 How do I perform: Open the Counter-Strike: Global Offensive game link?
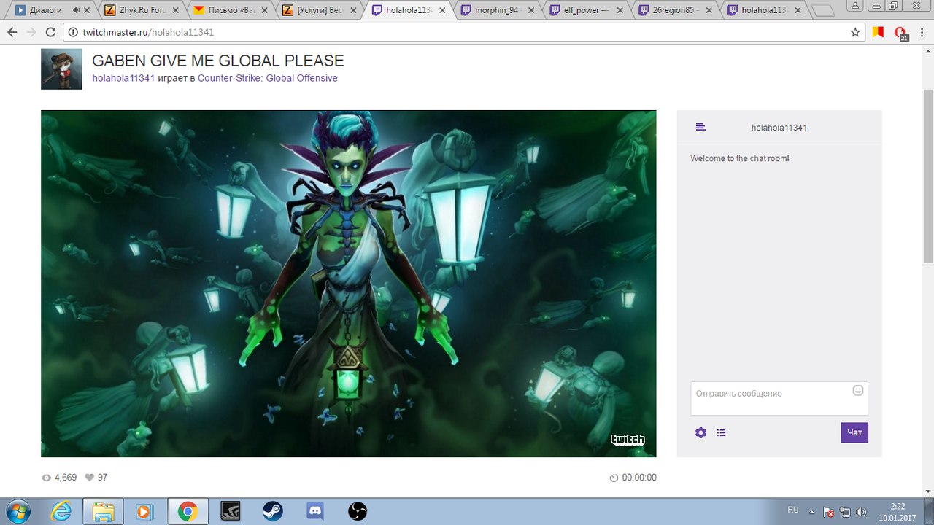[268, 78]
